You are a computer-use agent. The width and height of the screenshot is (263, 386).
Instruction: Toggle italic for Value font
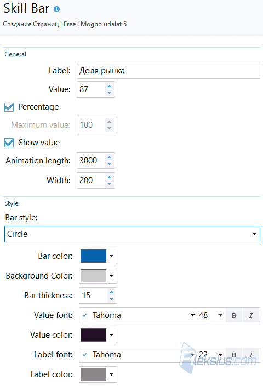pyautogui.click(x=251, y=315)
